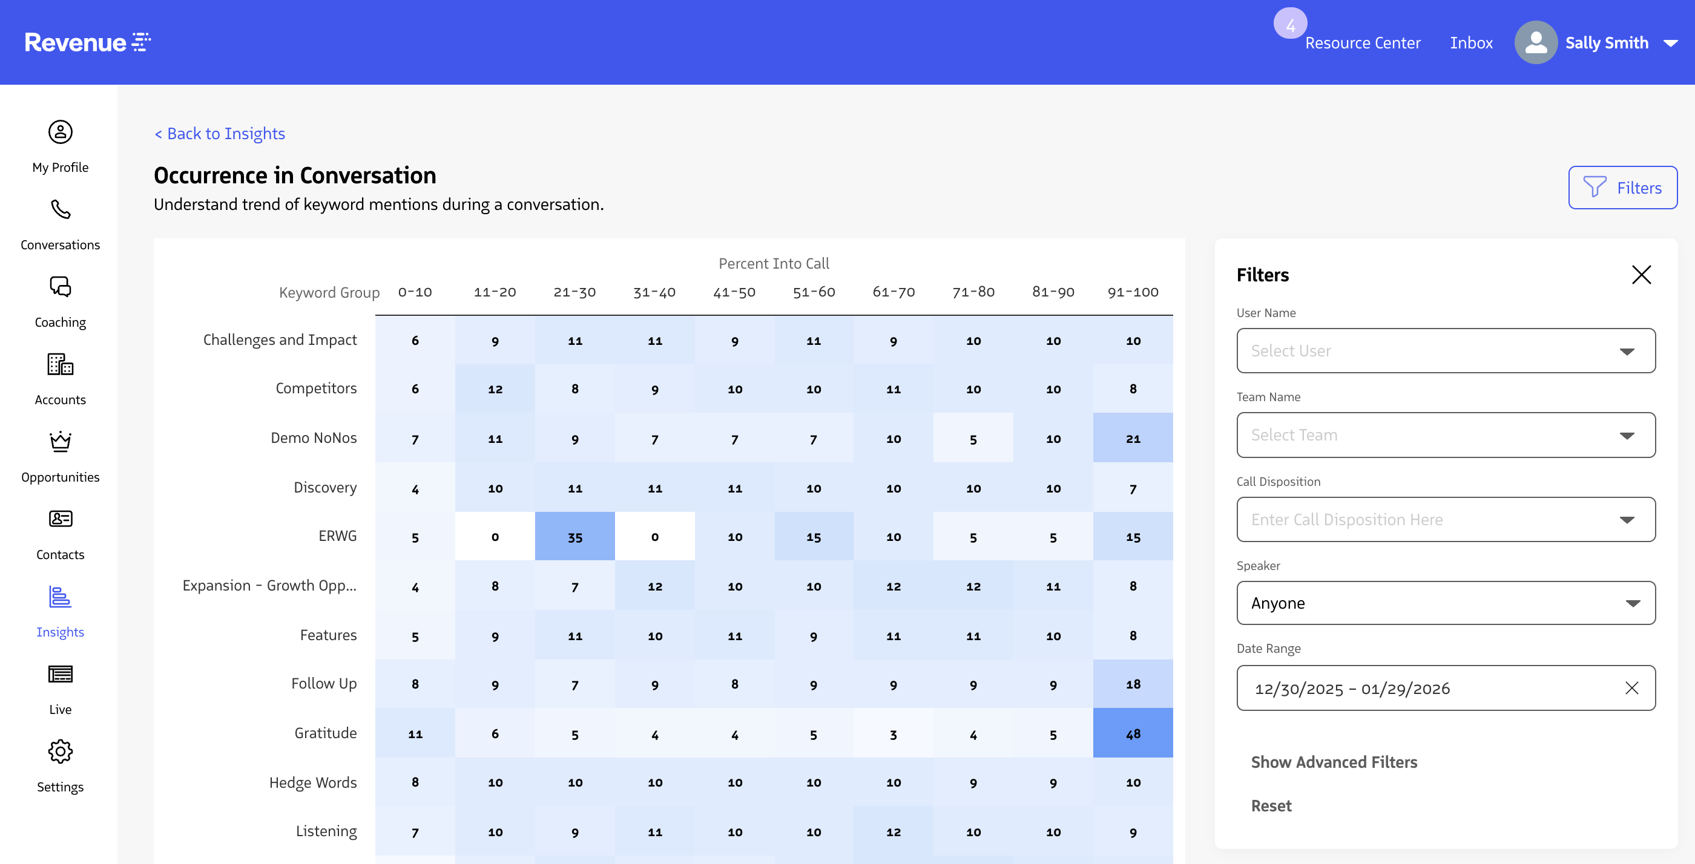Open Resource Center in top bar
Screen dimensions: 1695x864
(x=1362, y=43)
